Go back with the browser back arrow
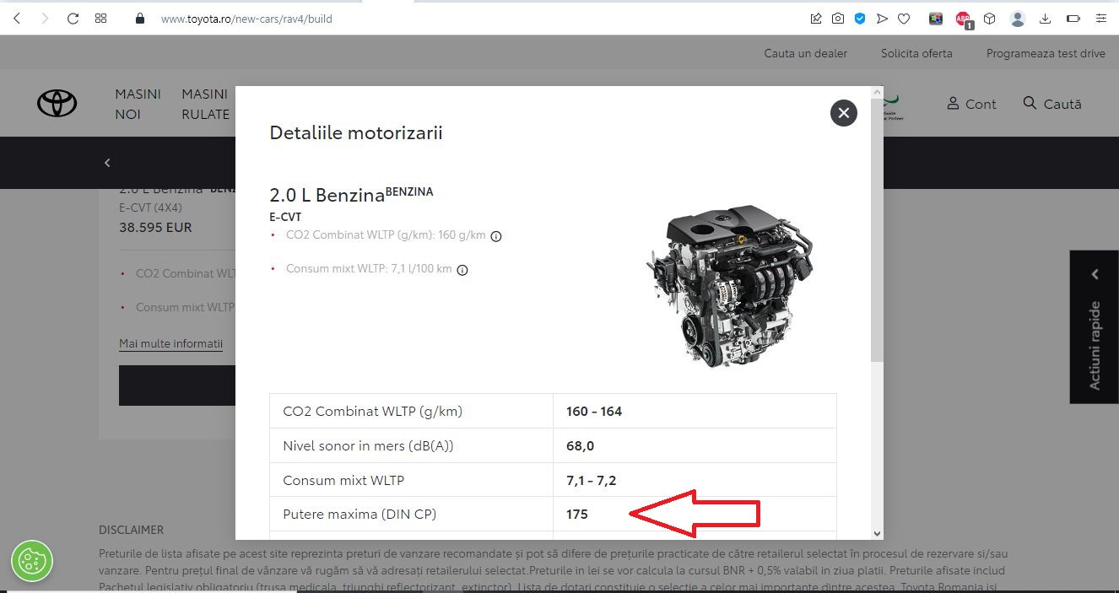 point(17,18)
